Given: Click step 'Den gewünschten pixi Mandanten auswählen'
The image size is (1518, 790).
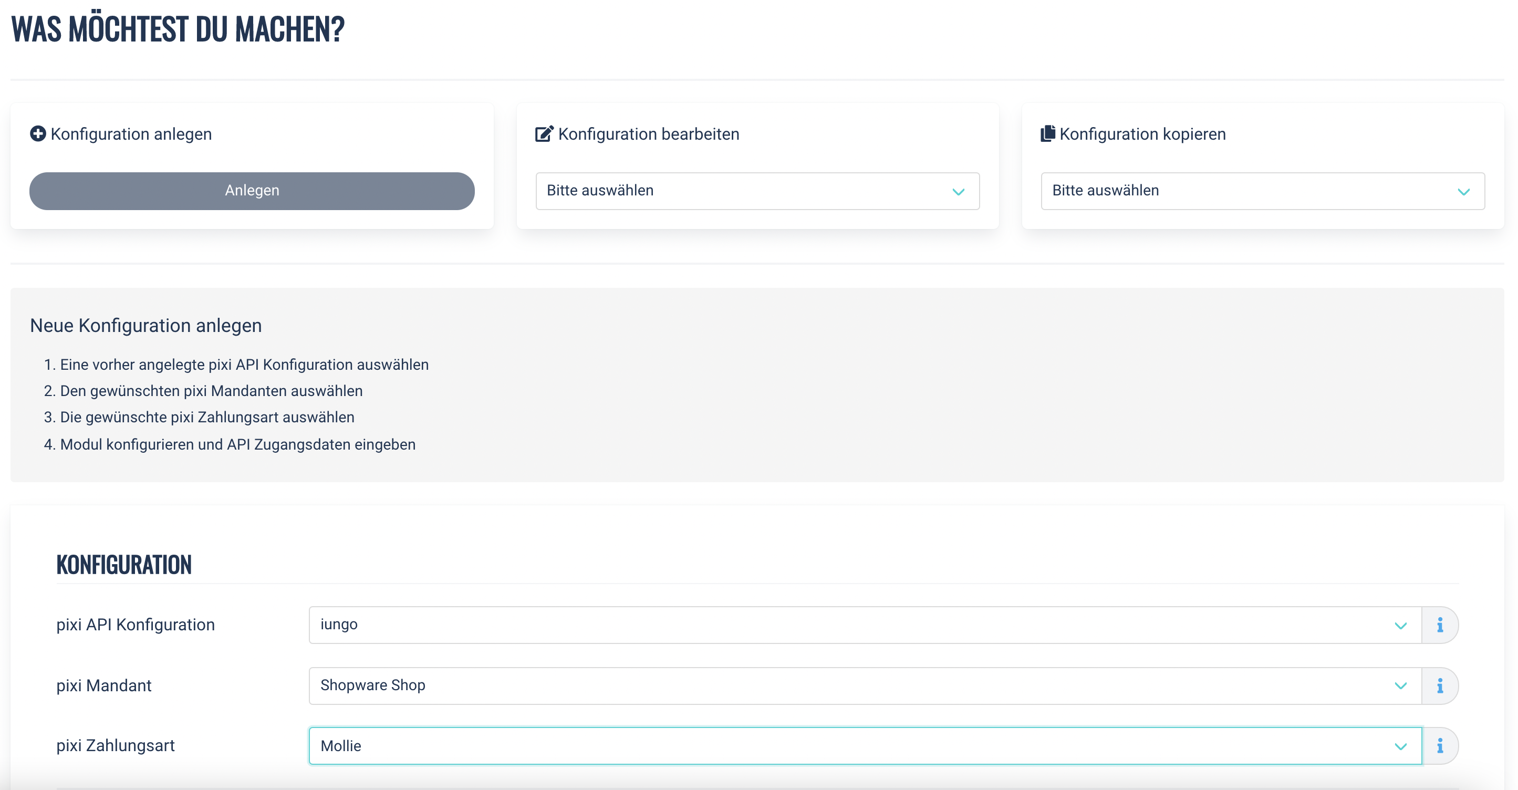Looking at the screenshot, I should click(211, 391).
